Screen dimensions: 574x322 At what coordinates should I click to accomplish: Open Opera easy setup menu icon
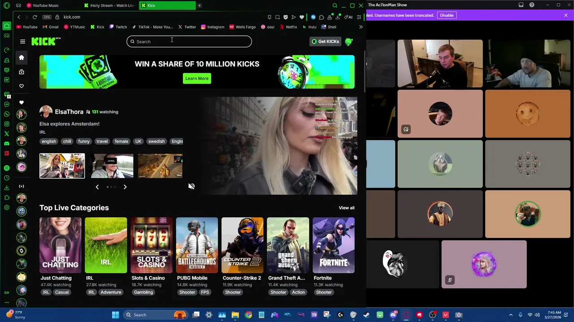coord(359,17)
